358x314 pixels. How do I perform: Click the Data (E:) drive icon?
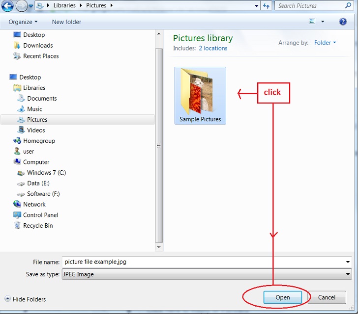(21, 183)
